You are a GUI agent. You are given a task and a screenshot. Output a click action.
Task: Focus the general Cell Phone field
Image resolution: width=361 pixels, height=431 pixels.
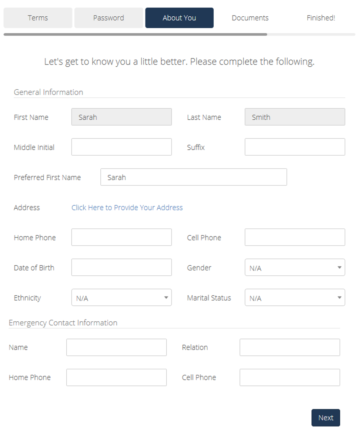[x=295, y=237]
